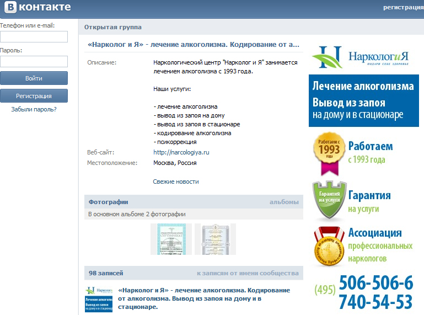Open the альбомы link
The width and height of the screenshot is (424, 315).
pos(284,202)
